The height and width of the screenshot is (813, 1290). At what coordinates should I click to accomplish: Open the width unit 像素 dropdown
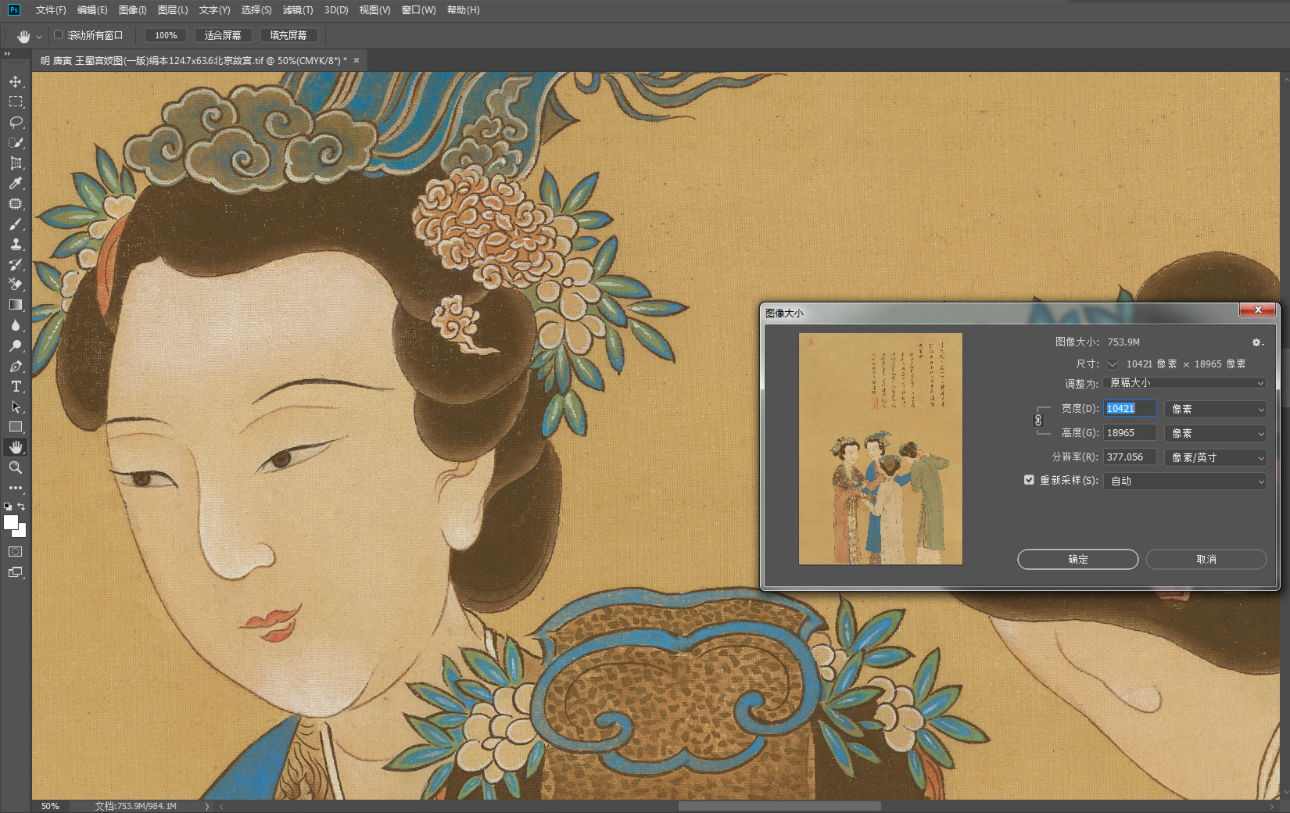(1216, 409)
